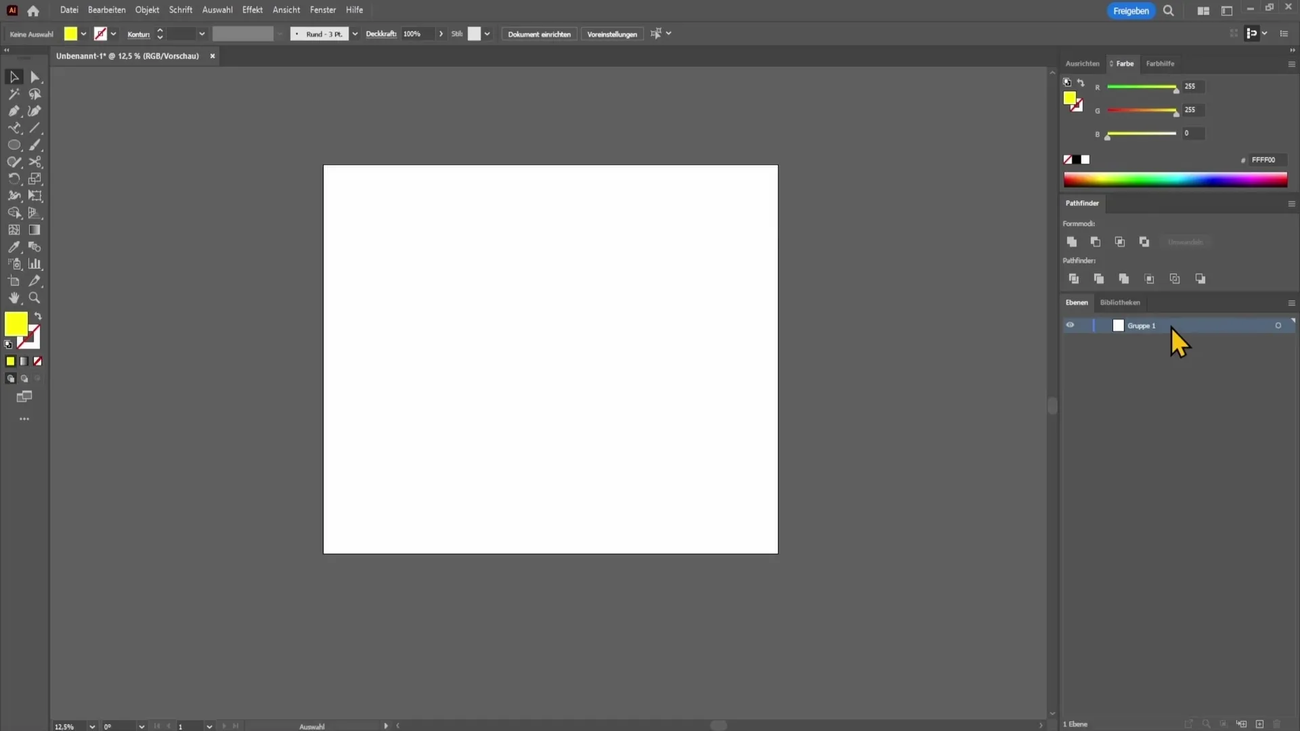Click the Kontur stroke label
Screen dimensions: 1300x731
pyautogui.click(x=138, y=35)
